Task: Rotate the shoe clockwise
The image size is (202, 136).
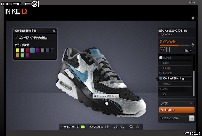Action: 122,127
